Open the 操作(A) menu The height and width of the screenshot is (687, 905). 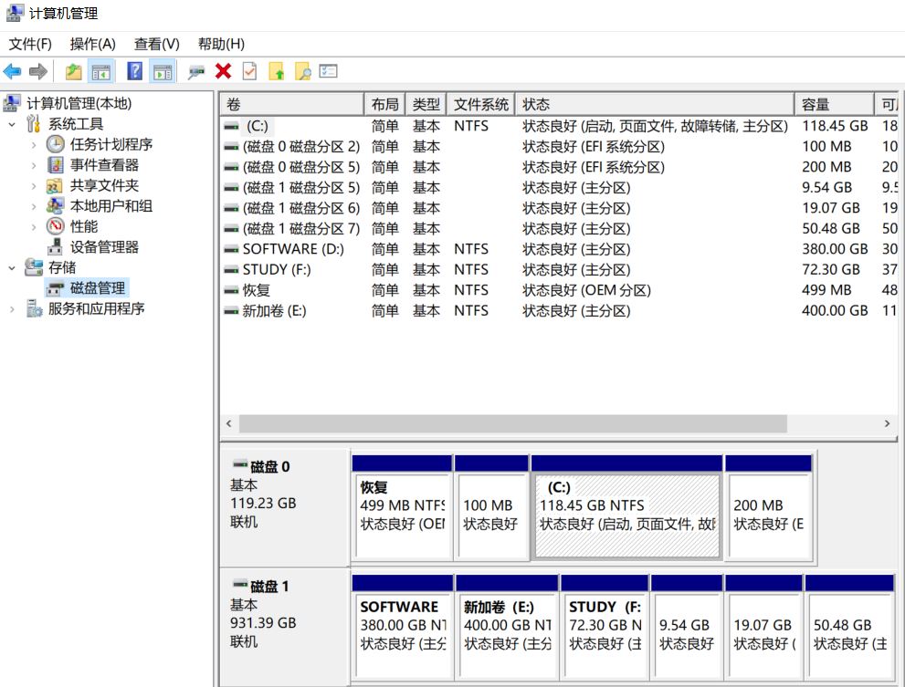pyautogui.click(x=92, y=44)
